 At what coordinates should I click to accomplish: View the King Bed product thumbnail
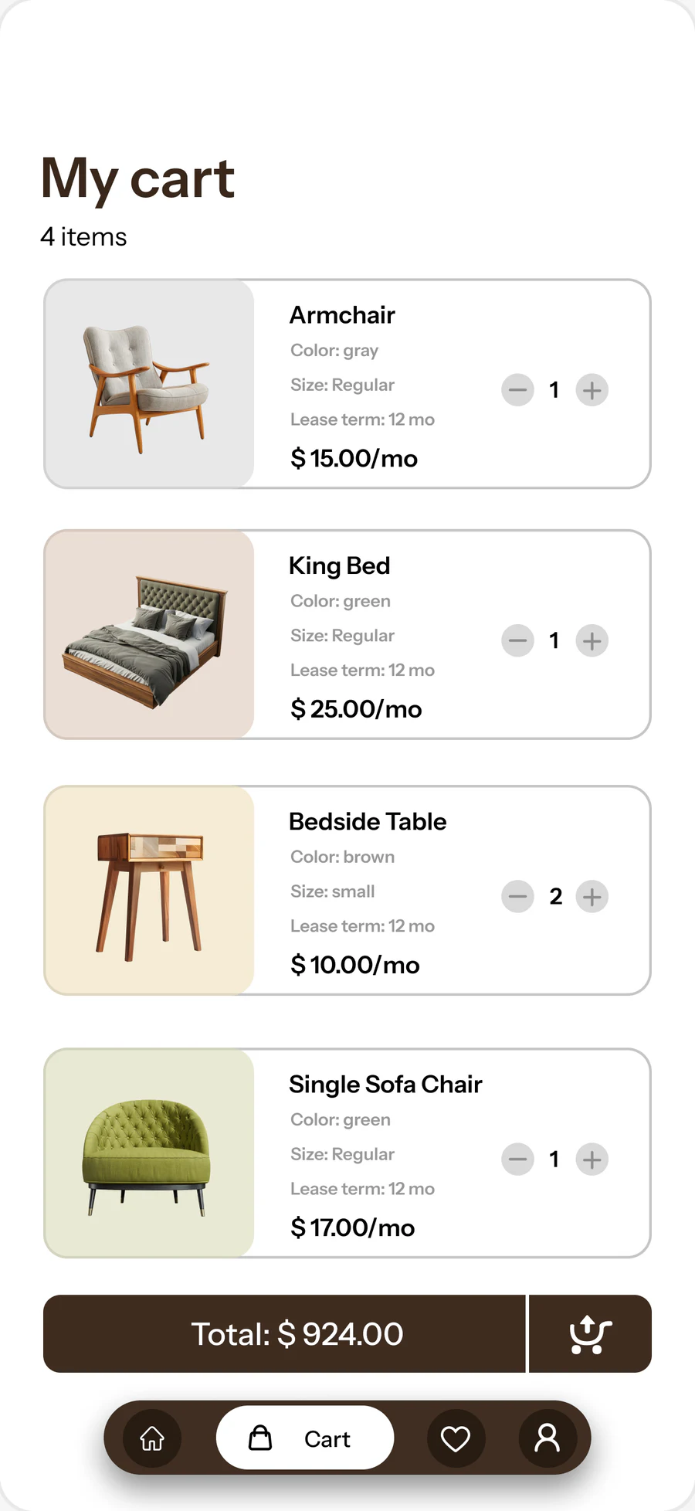click(x=149, y=634)
